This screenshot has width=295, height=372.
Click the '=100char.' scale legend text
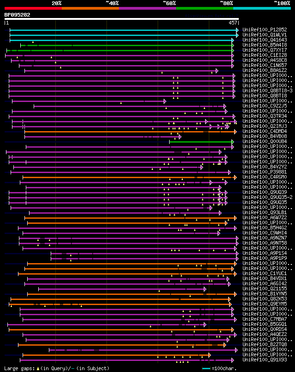pos(224,368)
